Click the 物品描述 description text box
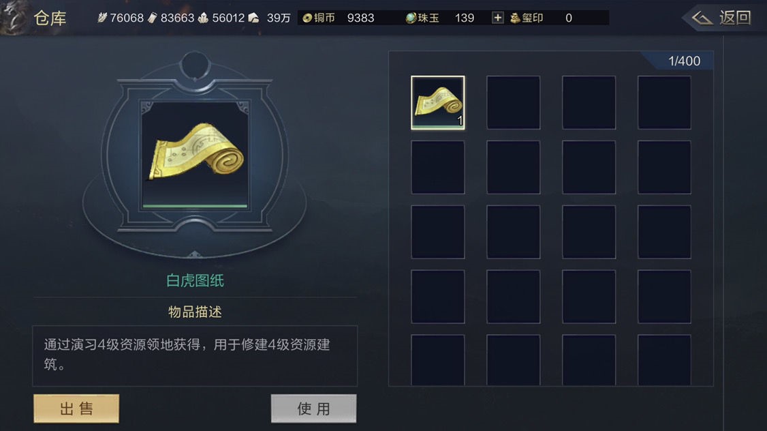The height and width of the screenshot is (431, 767). click(195, 355)
